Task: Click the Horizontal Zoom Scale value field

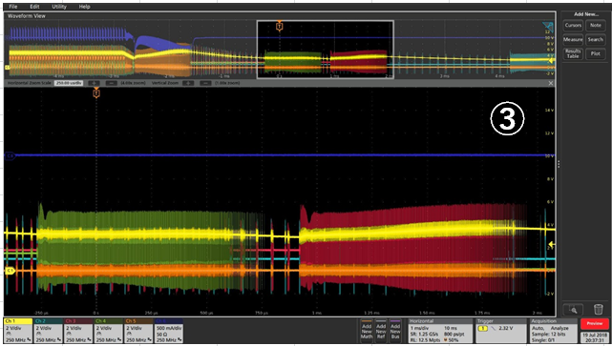Action: click(x=69, y=83)
